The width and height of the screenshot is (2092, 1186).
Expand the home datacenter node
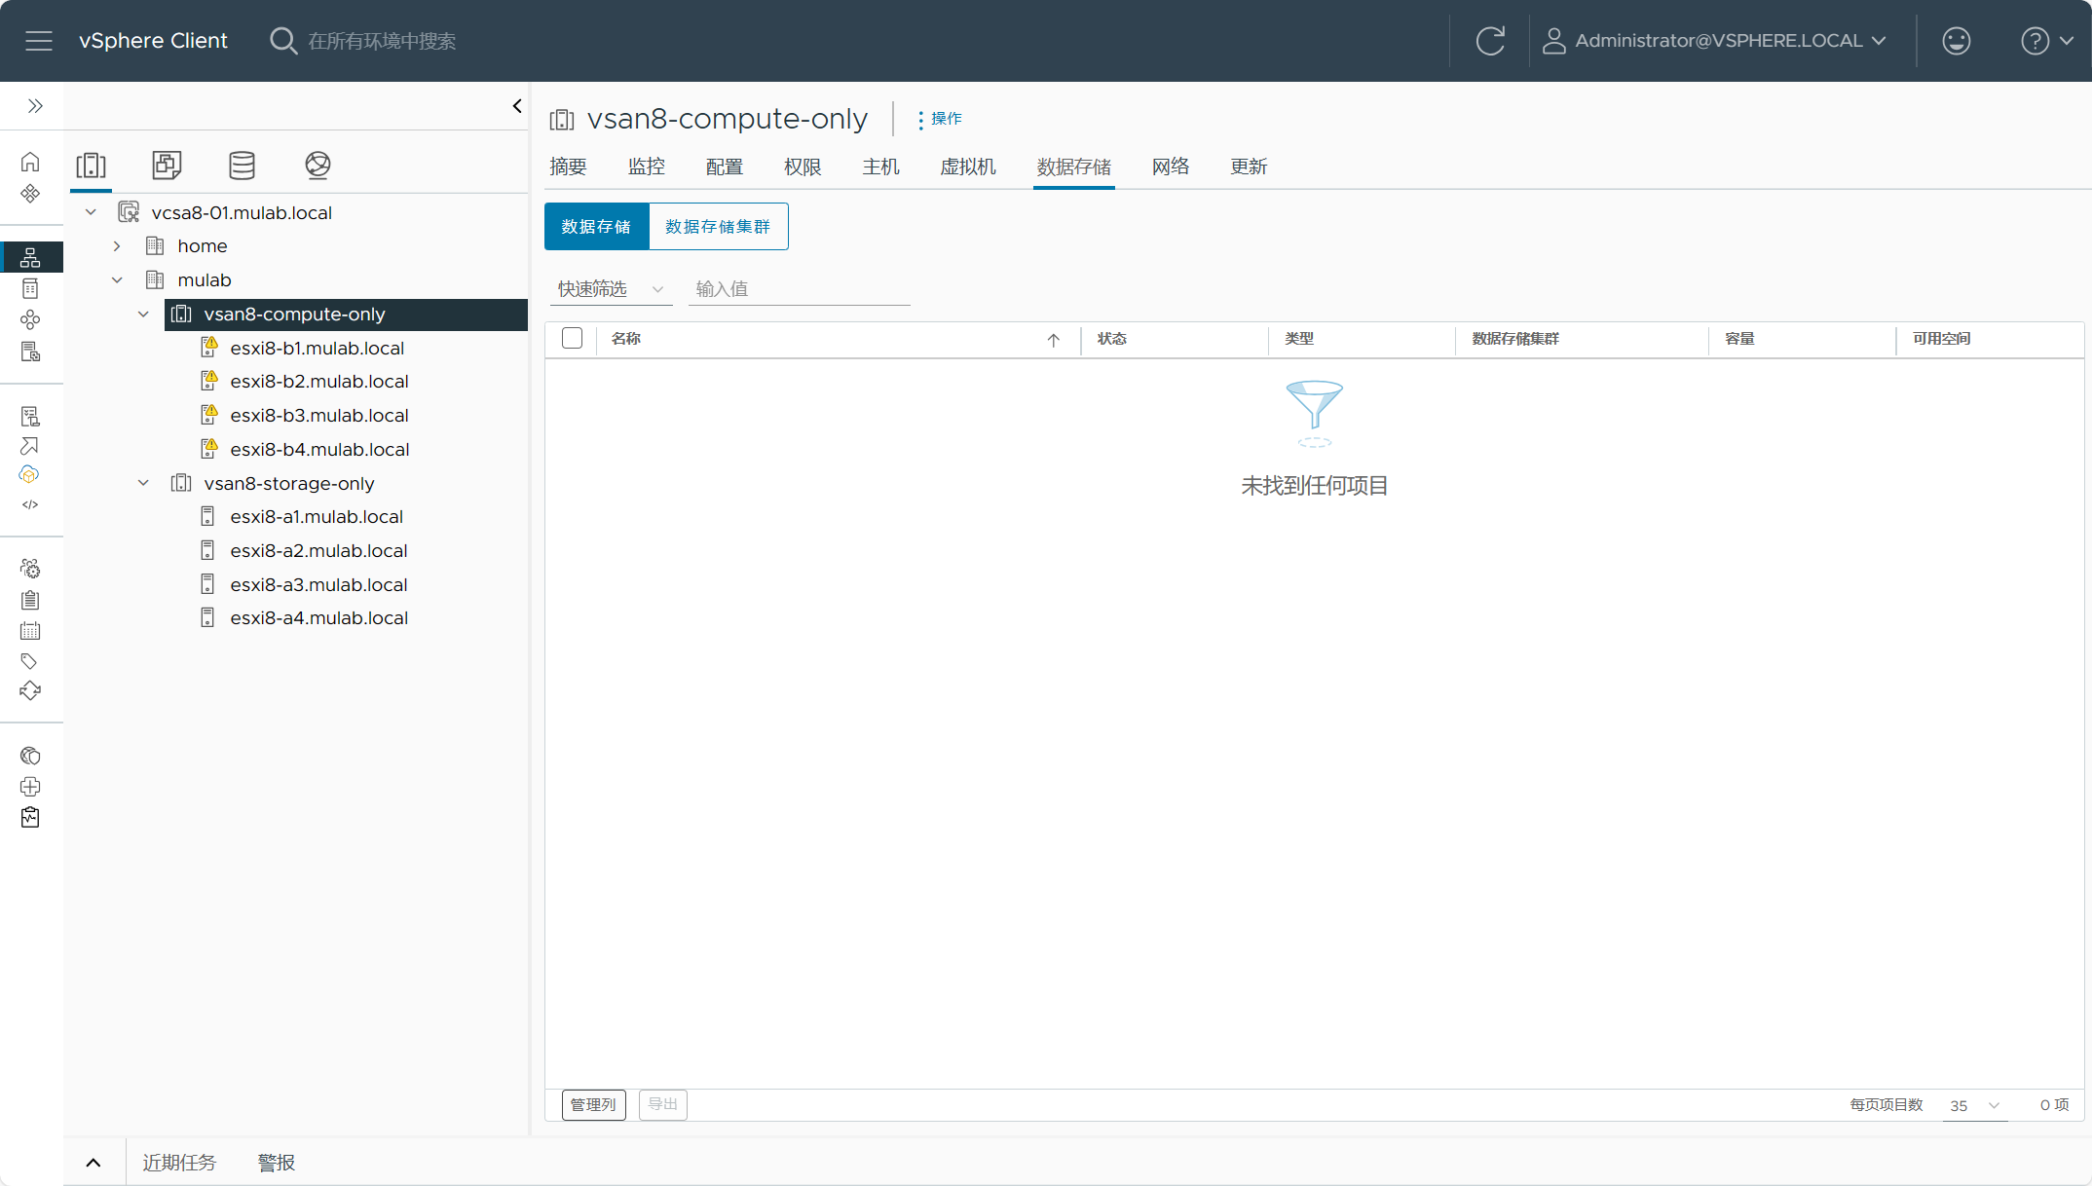[117, 246]
